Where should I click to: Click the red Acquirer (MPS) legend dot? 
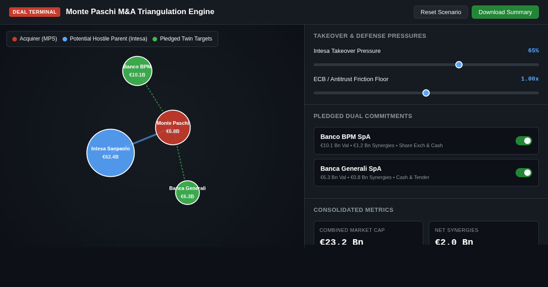pyautogui.click(x=15, y=39)
